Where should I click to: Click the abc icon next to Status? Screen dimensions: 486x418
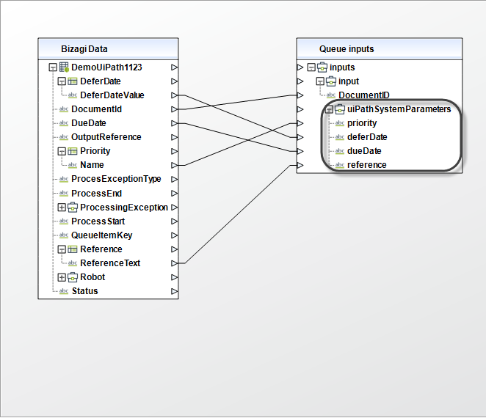(x=64, y=291)
